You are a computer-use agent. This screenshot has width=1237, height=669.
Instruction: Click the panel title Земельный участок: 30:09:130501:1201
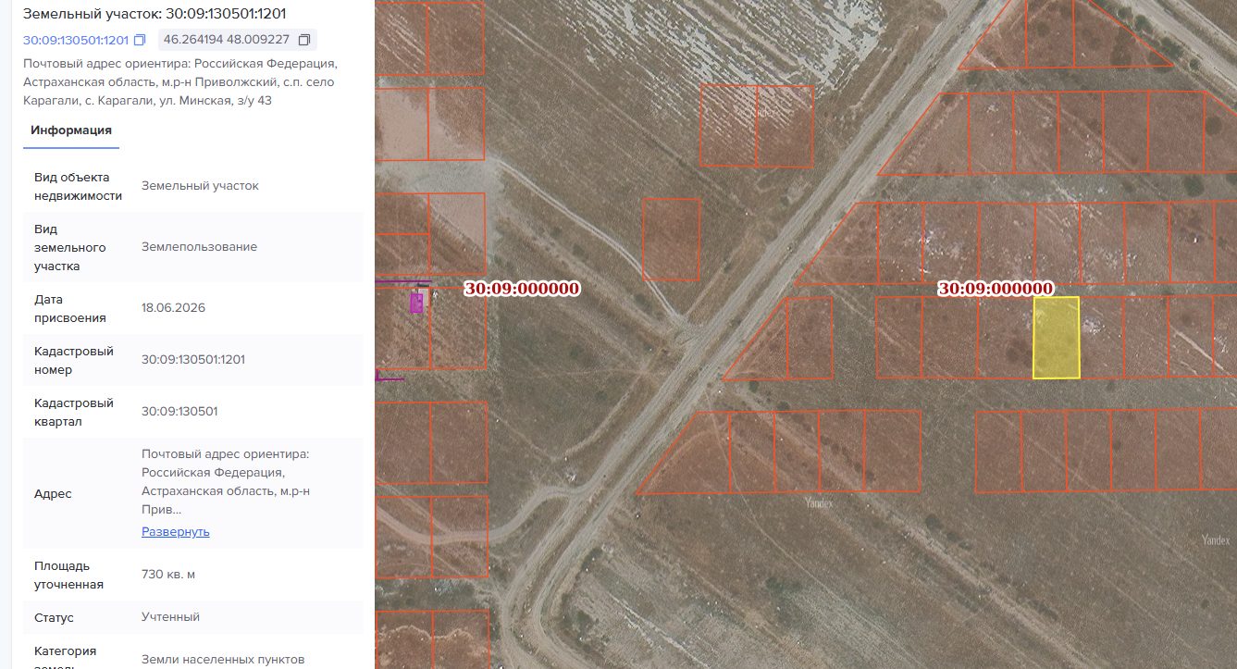pyautogui.click(x=155, y=14)
